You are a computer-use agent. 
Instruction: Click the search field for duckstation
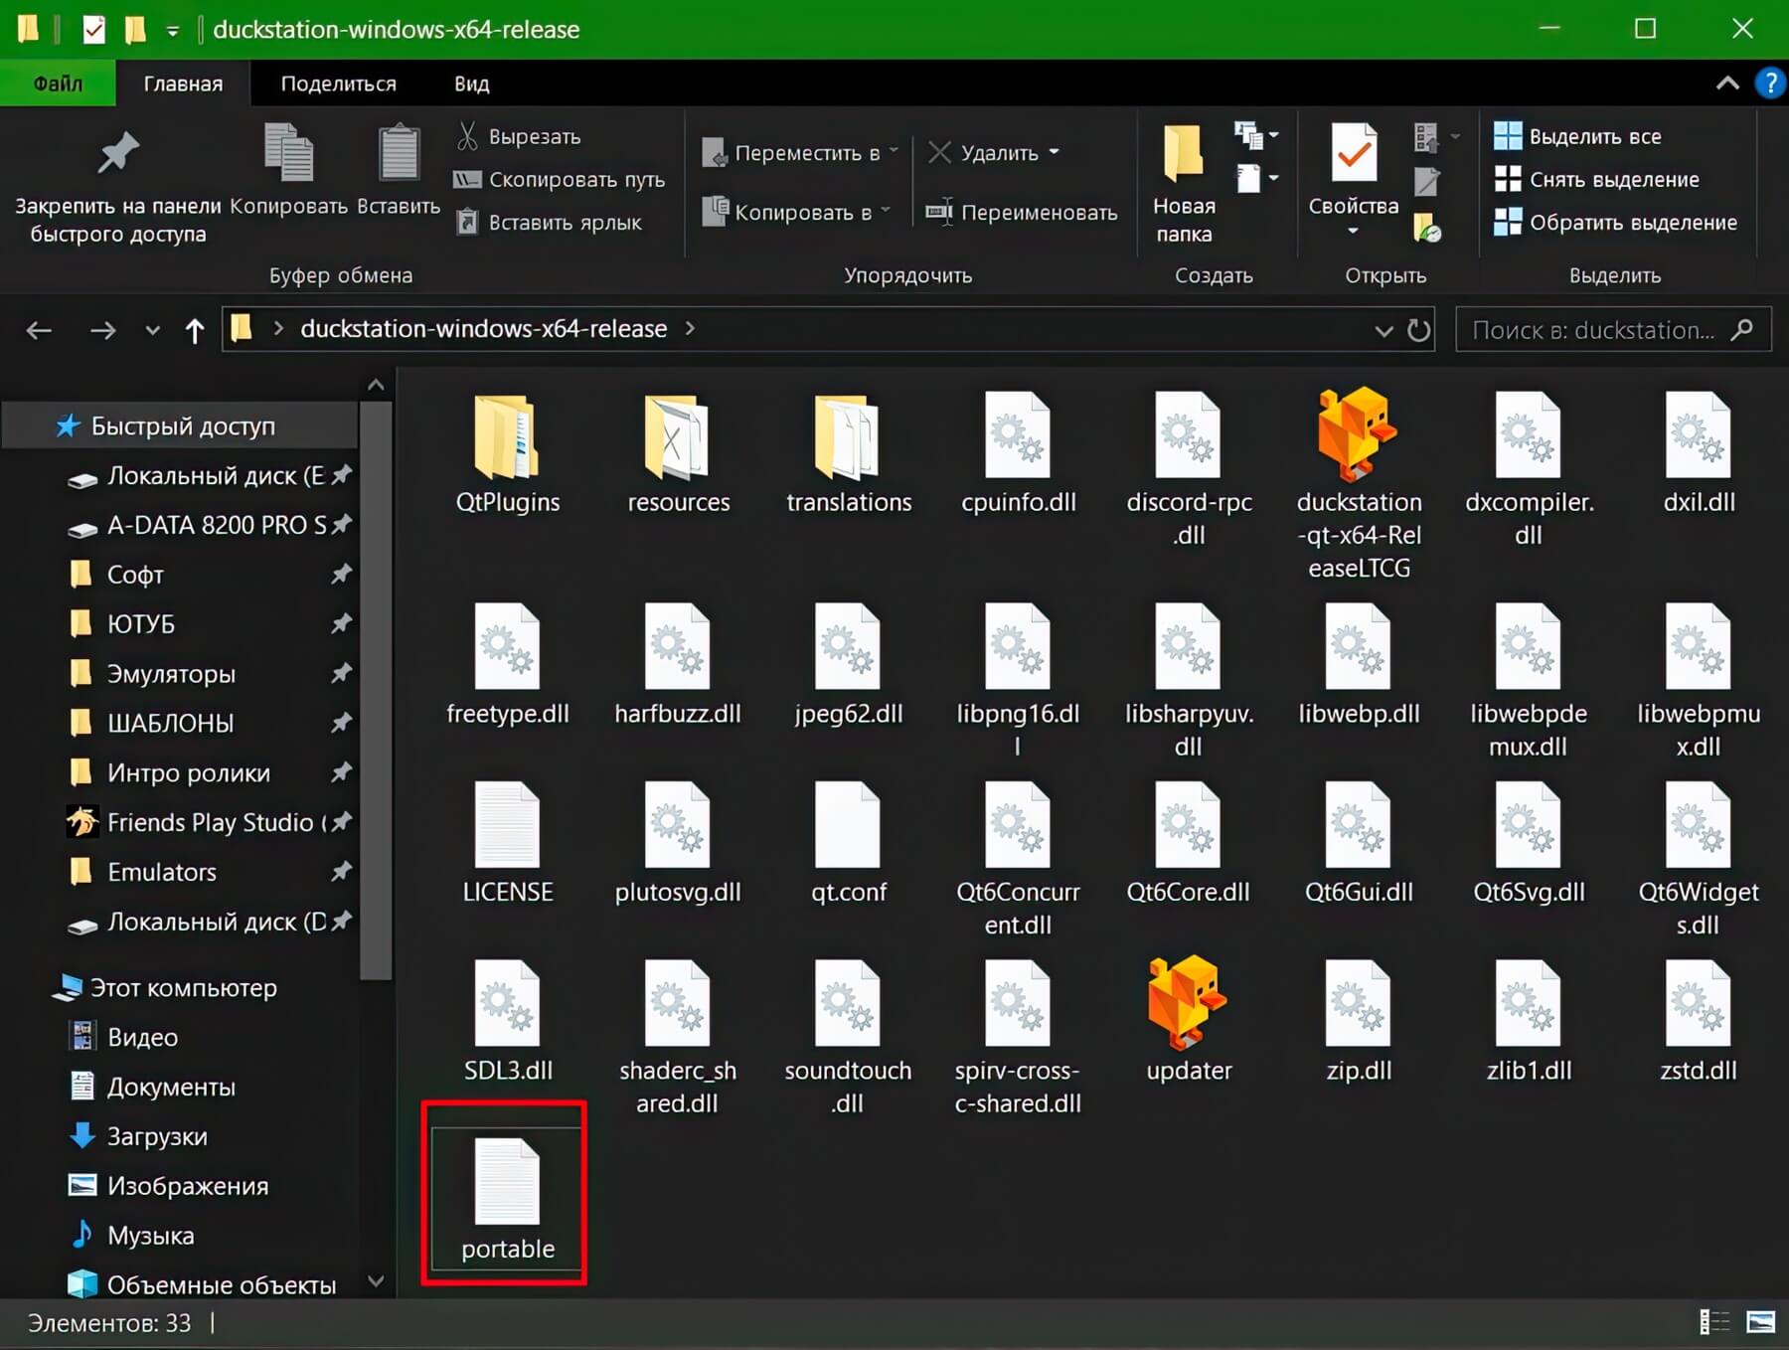click(x=1612, y=330)
